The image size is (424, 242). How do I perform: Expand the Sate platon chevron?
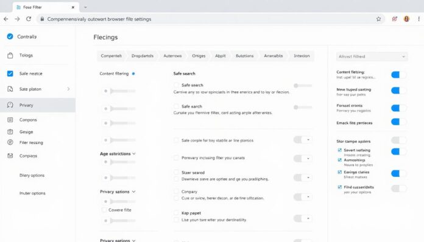click(x=68, y=89)
